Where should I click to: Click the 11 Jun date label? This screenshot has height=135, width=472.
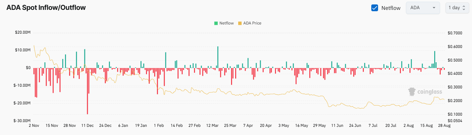tap(337, 125)
